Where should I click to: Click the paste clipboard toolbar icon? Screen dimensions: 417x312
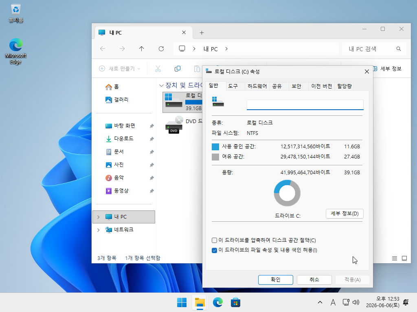tap(197, 69)
